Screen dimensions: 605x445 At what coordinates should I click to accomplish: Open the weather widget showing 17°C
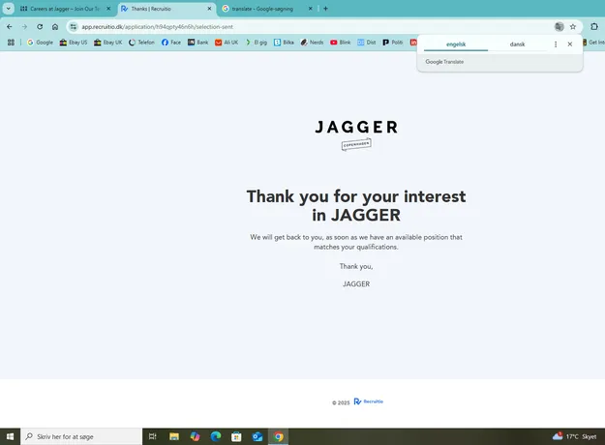(x=575, y=436)
